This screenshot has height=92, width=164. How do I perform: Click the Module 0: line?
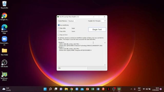(61, 43)
